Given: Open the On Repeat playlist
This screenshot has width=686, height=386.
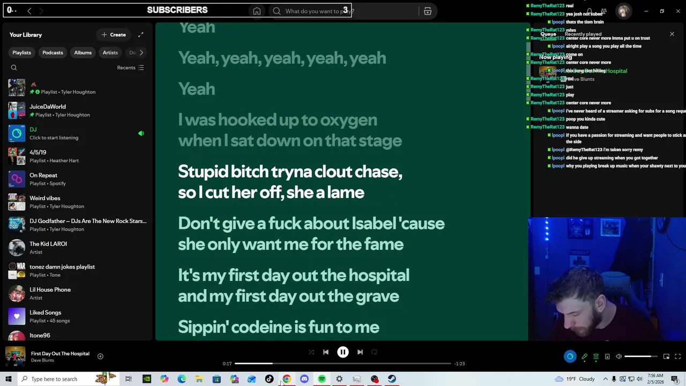Looking at the screenshot, I should coord(78,179).
